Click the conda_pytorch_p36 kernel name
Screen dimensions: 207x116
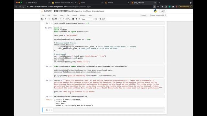click(158, 15)
